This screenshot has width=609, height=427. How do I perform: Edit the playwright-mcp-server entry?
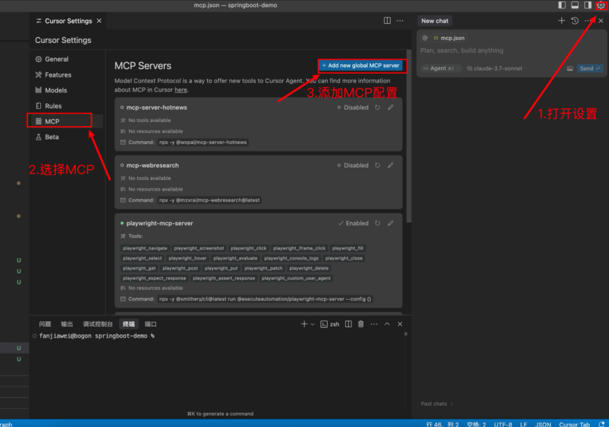pyautogui.click(x=390, y=223)
